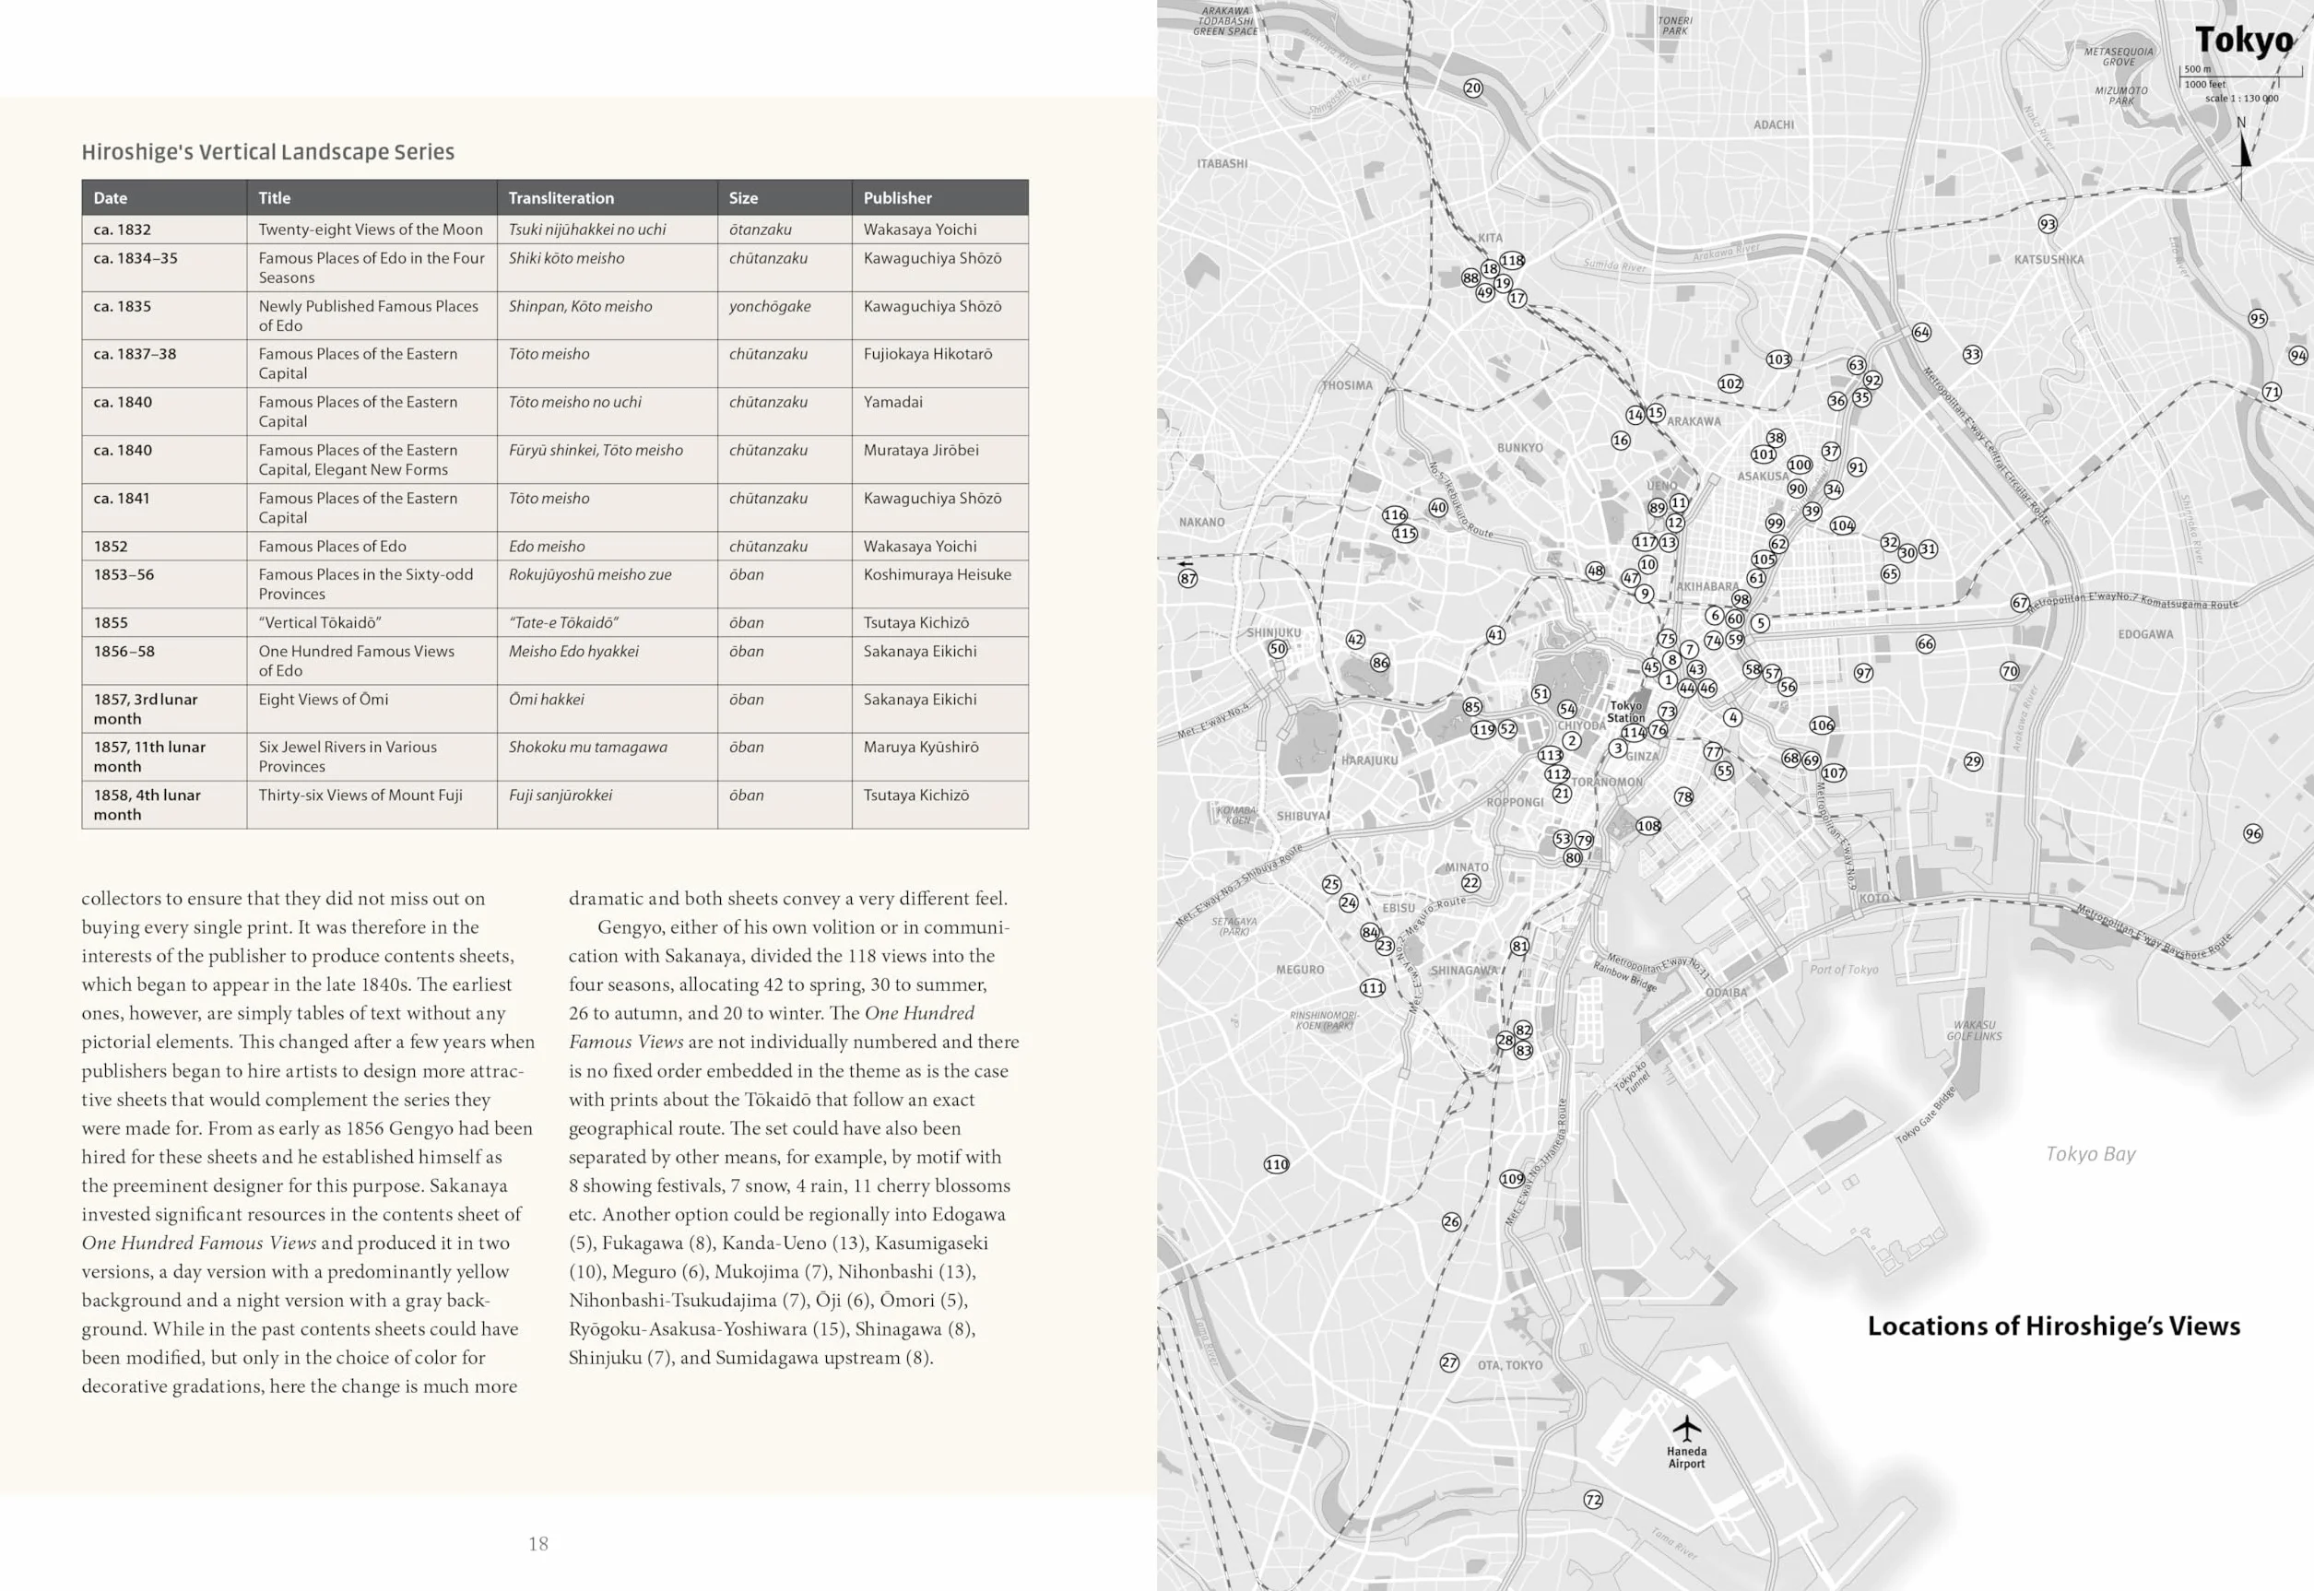The height and width of the screenshot is (1591, 2314).
Task: Select map marker number 64
Action: (1921, 332)
